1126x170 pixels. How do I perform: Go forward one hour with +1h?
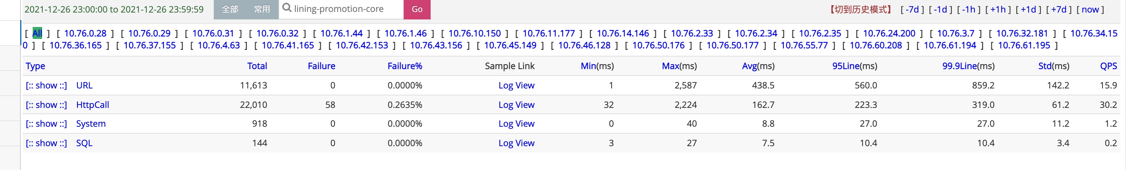tap(997, 10)
